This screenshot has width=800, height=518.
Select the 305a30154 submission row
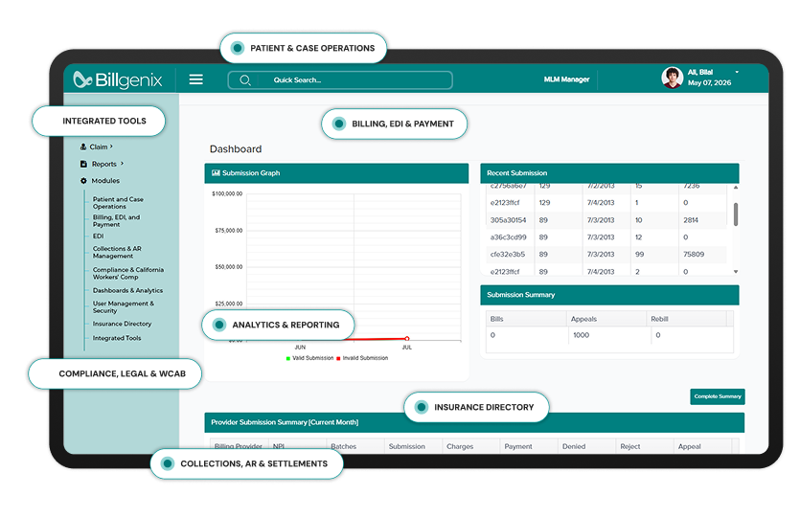point(606,220)
